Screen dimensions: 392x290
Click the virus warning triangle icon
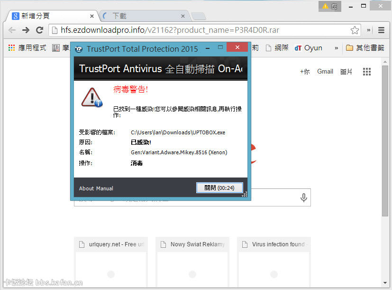[91, 97]
